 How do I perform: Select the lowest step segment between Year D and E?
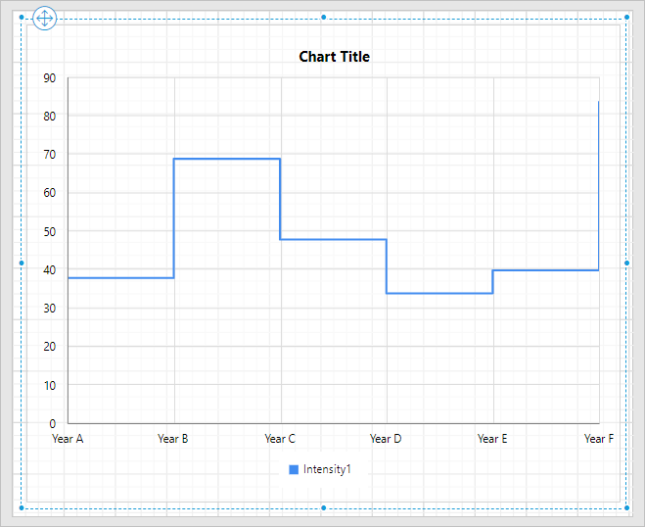[439, 293]
